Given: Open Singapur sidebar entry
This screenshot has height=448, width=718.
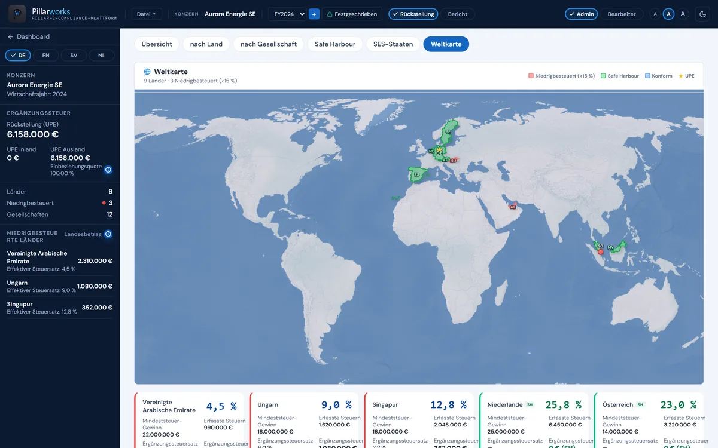Looking at the screenshot, I should [x=60, y=308].
